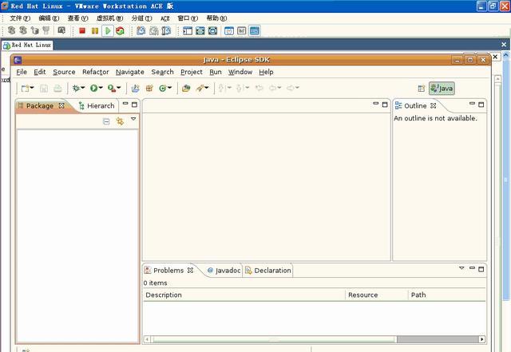This screenshot has height=352, width=511.
Task: Open the Eclipse File menu
Action: (22, 72)
